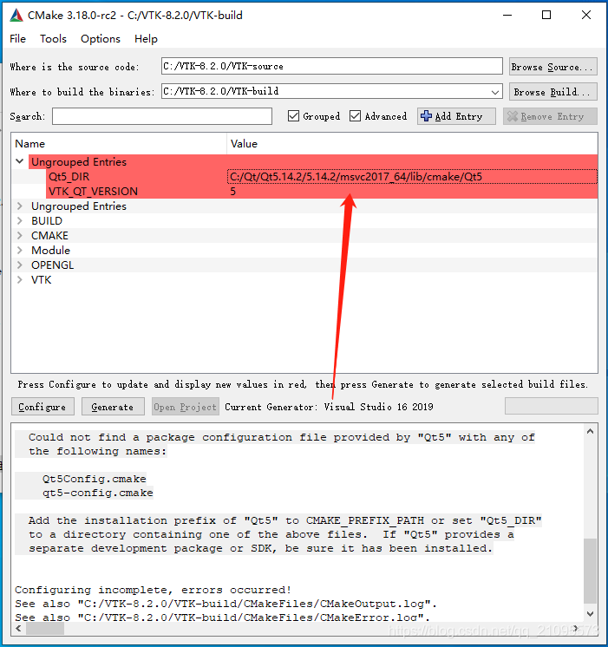Click 'Configuring incomplete, errors occurred!' line

154,590
